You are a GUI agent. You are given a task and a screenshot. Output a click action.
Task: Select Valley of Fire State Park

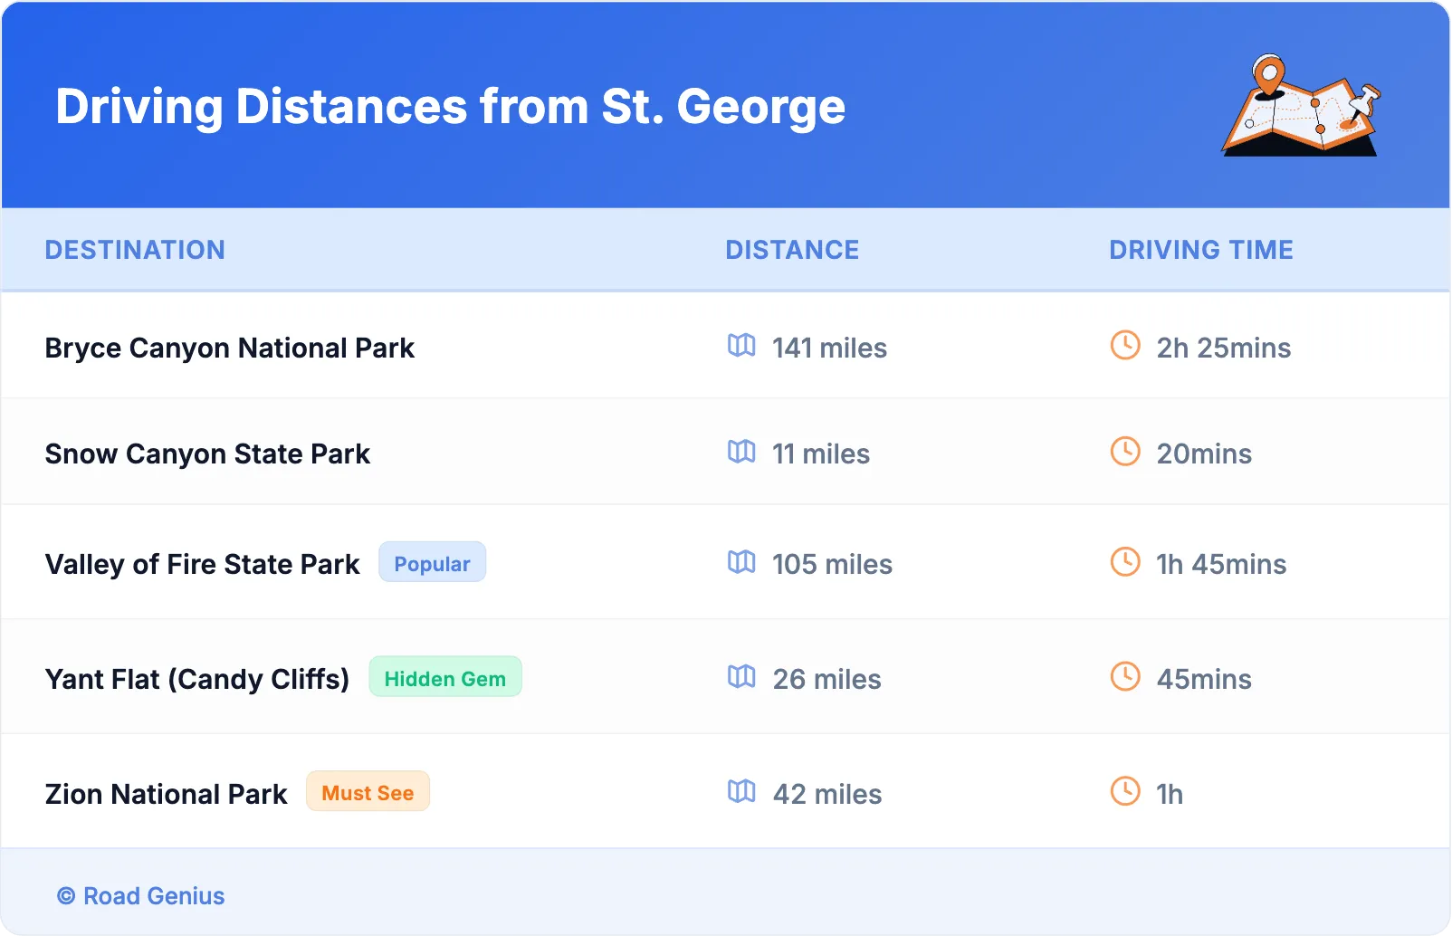coord(203,565)
